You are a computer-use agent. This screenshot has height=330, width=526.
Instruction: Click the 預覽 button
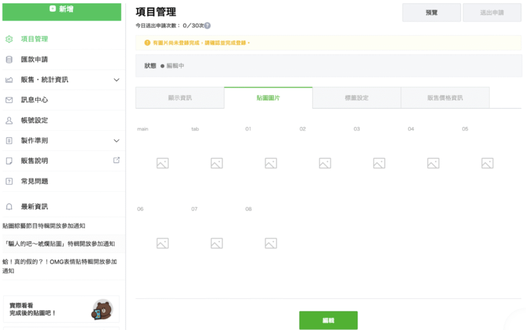click(x=431, y=13)
